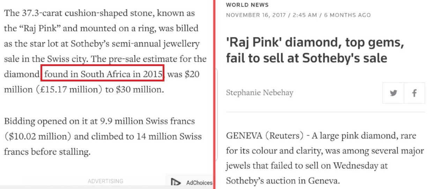Click the '2:45 AM' time text
The image size is (430, 189).
(306, 15)
